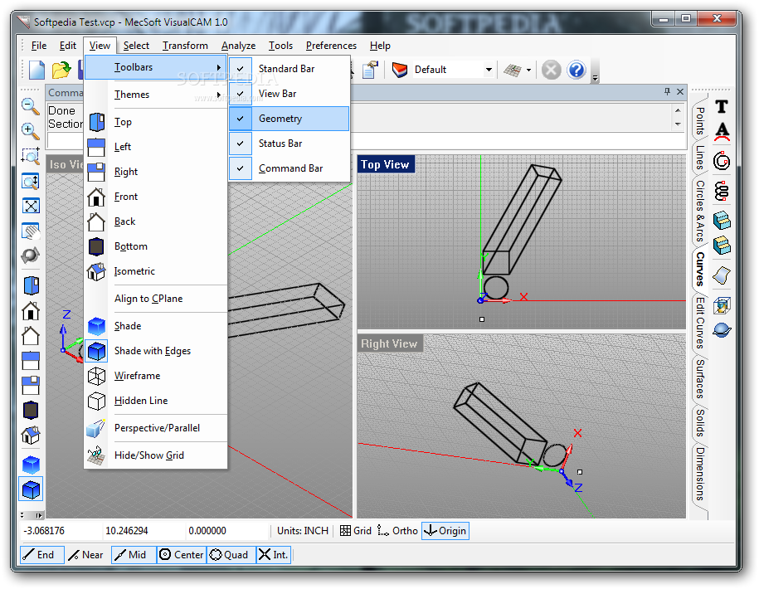Screen dimensions: 759x589
Task: Click the Wireframe cube icon in View menu
Action: tap(96, 376)
